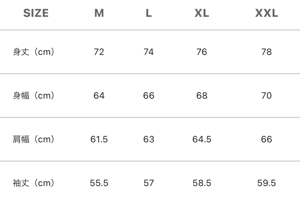Click the 72 value for M length
The width and height of the screenshot is (300, 202).
click(x=99, y=52)
